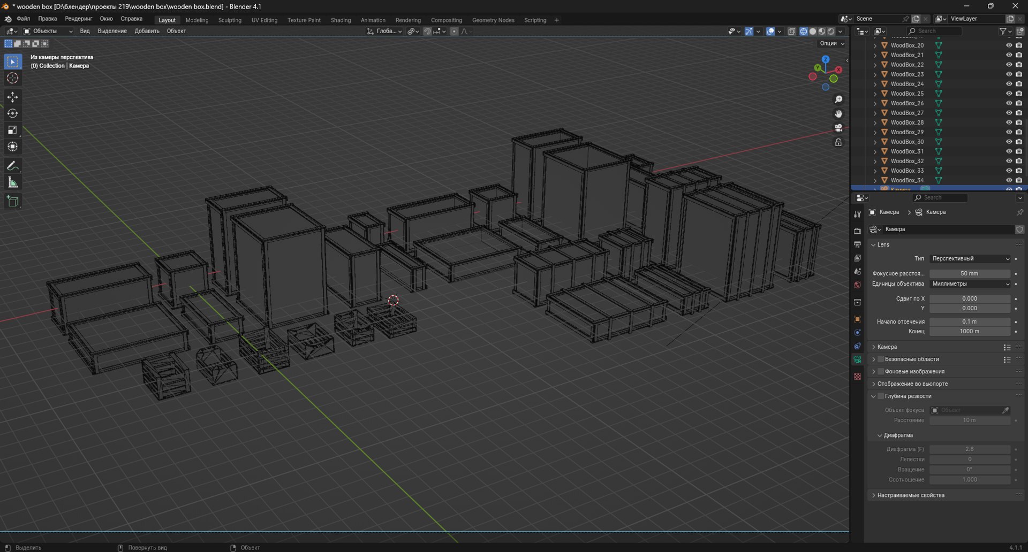The image size is (1028, 552).
Task: Open the Объекты mode dropdown
Action: [x=48, y=31]
